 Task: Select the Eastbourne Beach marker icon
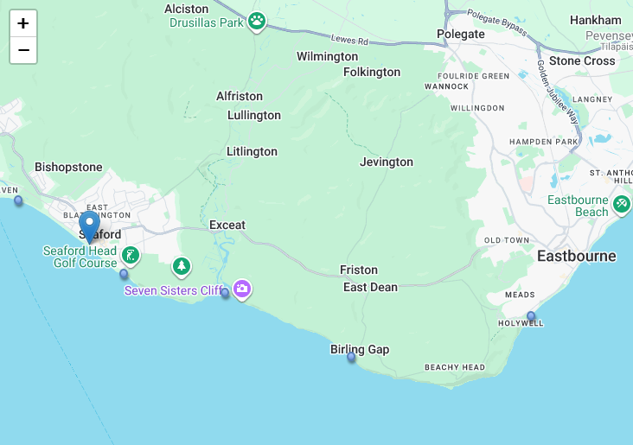coord(622,205)
